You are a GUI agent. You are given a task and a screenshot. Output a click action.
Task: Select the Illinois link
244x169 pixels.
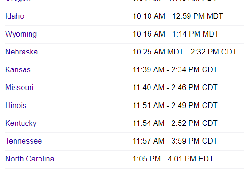pyautogui.click(x=16, y=106)
